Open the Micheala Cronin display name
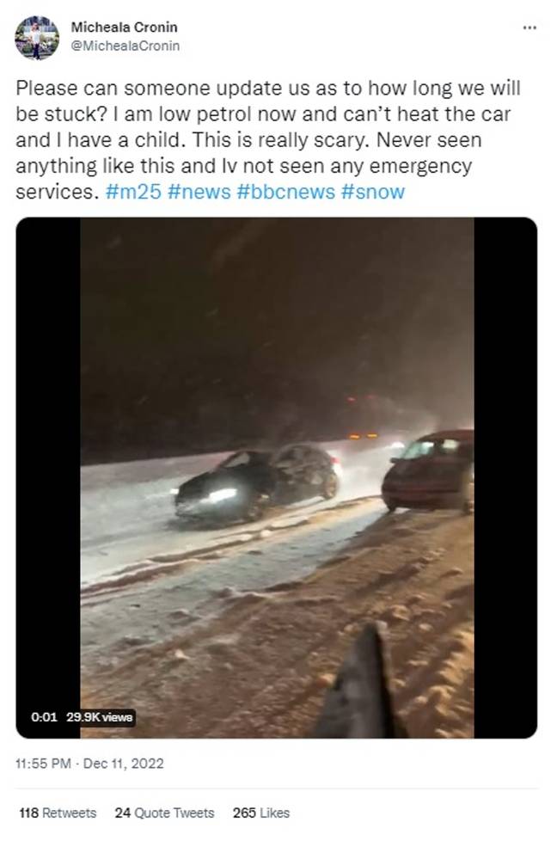This screenshot has width=557, height=841. (124, 27)
